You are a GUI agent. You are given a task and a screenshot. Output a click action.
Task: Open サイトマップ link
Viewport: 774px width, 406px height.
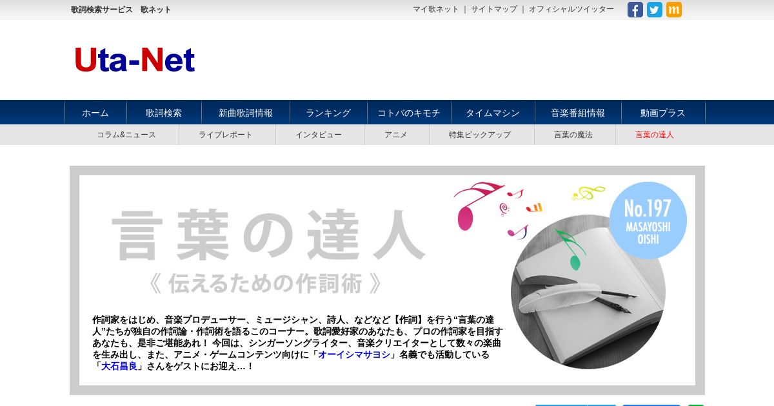(x=494, y=9)
